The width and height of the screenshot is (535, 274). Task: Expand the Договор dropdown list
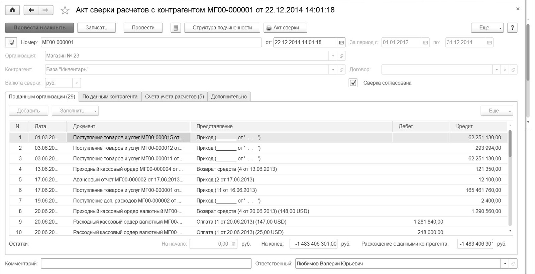pos(497,70)
